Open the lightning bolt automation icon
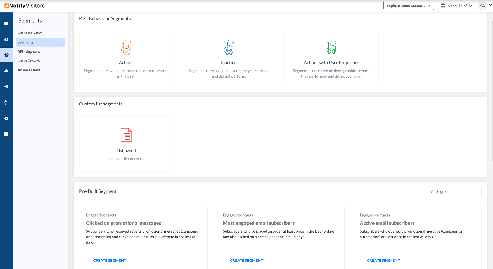Screen dimensions: 493x269 coord(6,102)
